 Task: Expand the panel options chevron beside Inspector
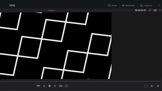(x=159, y=6)
